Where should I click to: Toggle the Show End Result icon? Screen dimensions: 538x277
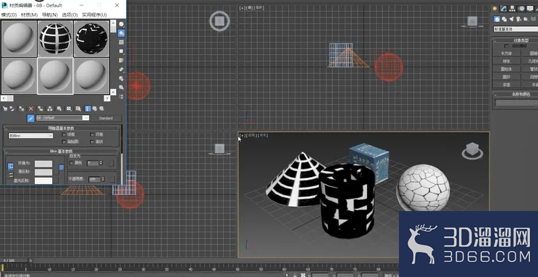[88, 109]
